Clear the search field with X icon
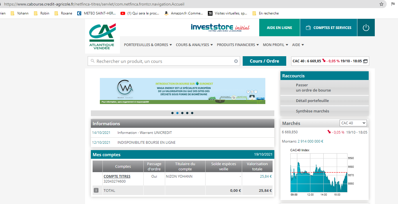This screenshot has height=204, width=398. 236,61
